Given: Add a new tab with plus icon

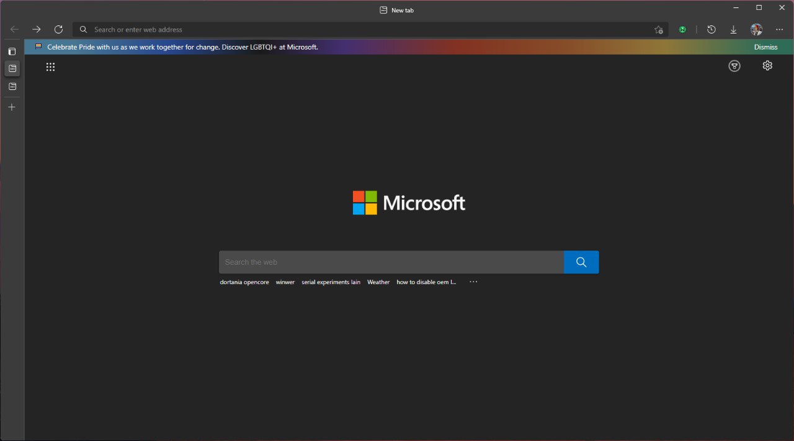Looking at the screenshot, I should click(x=12, y=107).
